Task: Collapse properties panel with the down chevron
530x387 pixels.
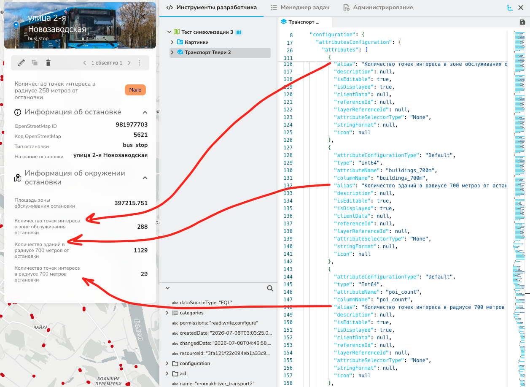Action: (x=167, y=288)
